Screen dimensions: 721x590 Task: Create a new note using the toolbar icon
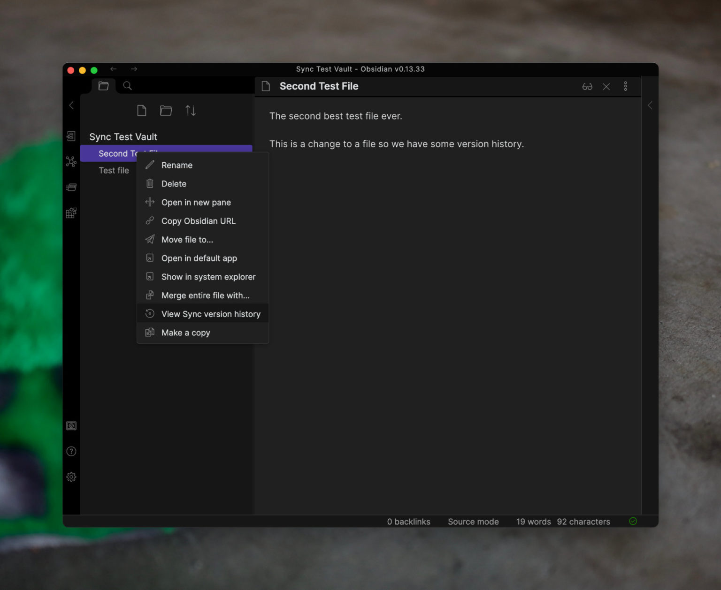tap(142, 110)
